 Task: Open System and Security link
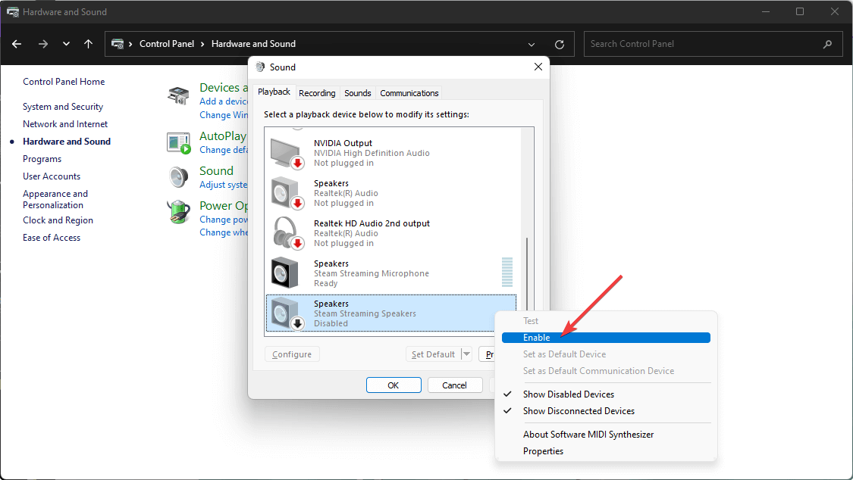pyautogui.click(x=63, y=107)
